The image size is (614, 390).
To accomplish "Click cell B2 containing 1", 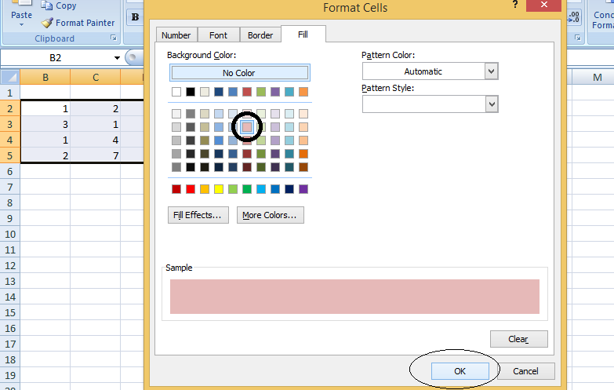I will (x=45, y=108).
